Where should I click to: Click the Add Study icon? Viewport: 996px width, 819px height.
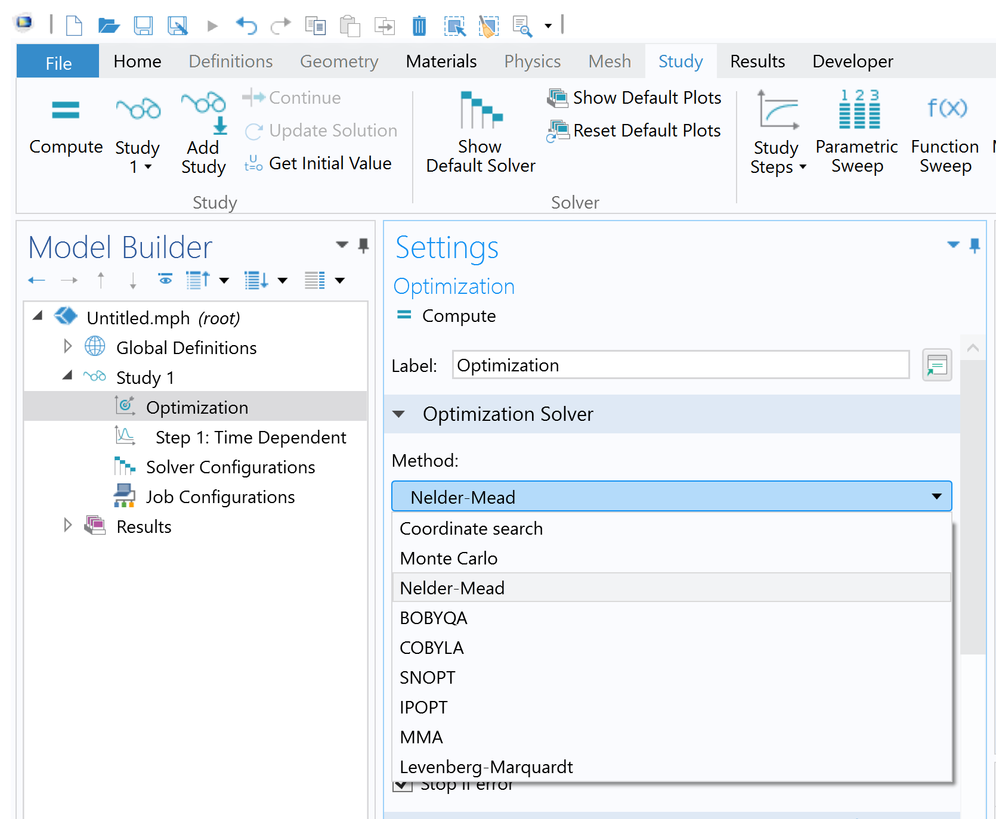click(x=203, y=111)
